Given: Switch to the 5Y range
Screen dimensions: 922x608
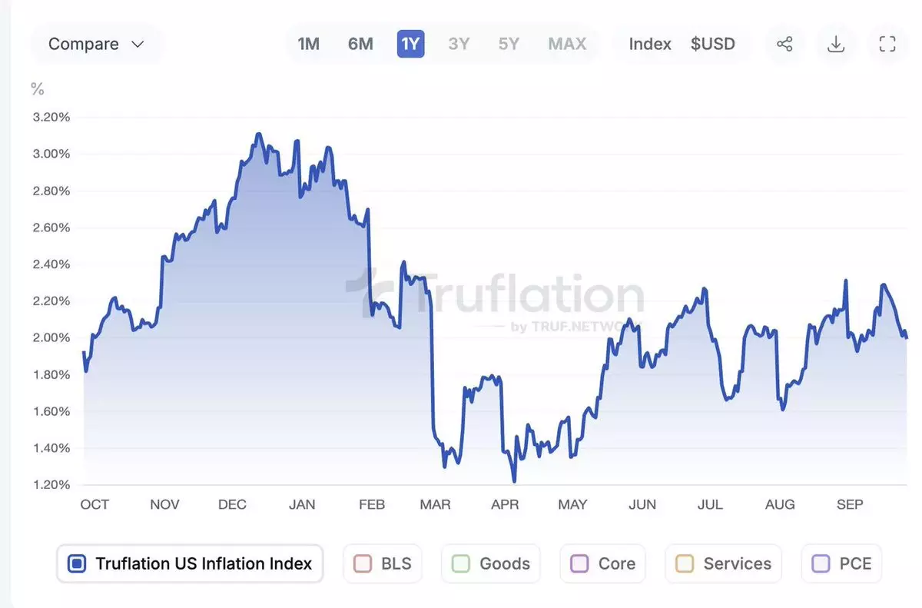Looking at the screenshot, I should tap(509, 44).
